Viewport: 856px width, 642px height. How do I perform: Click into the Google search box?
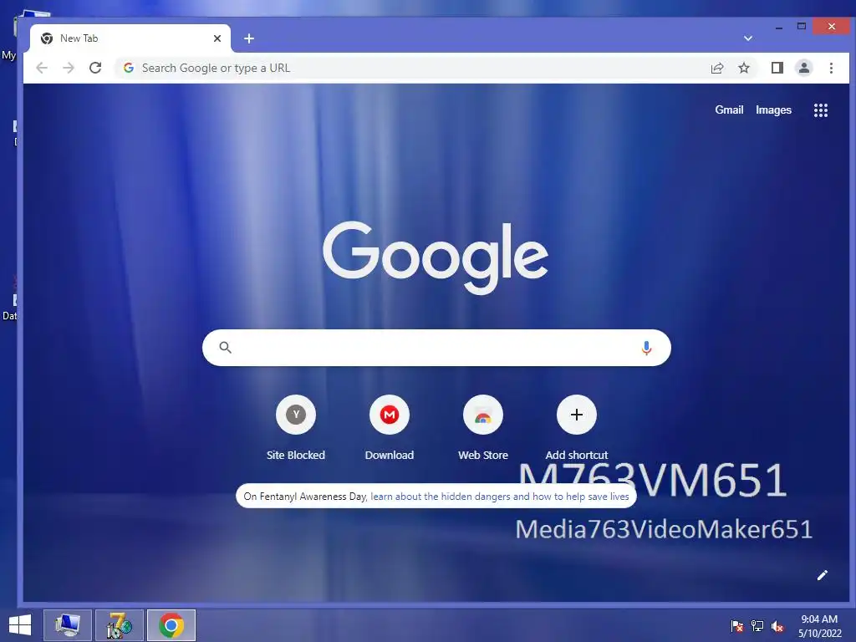[436, 348]
